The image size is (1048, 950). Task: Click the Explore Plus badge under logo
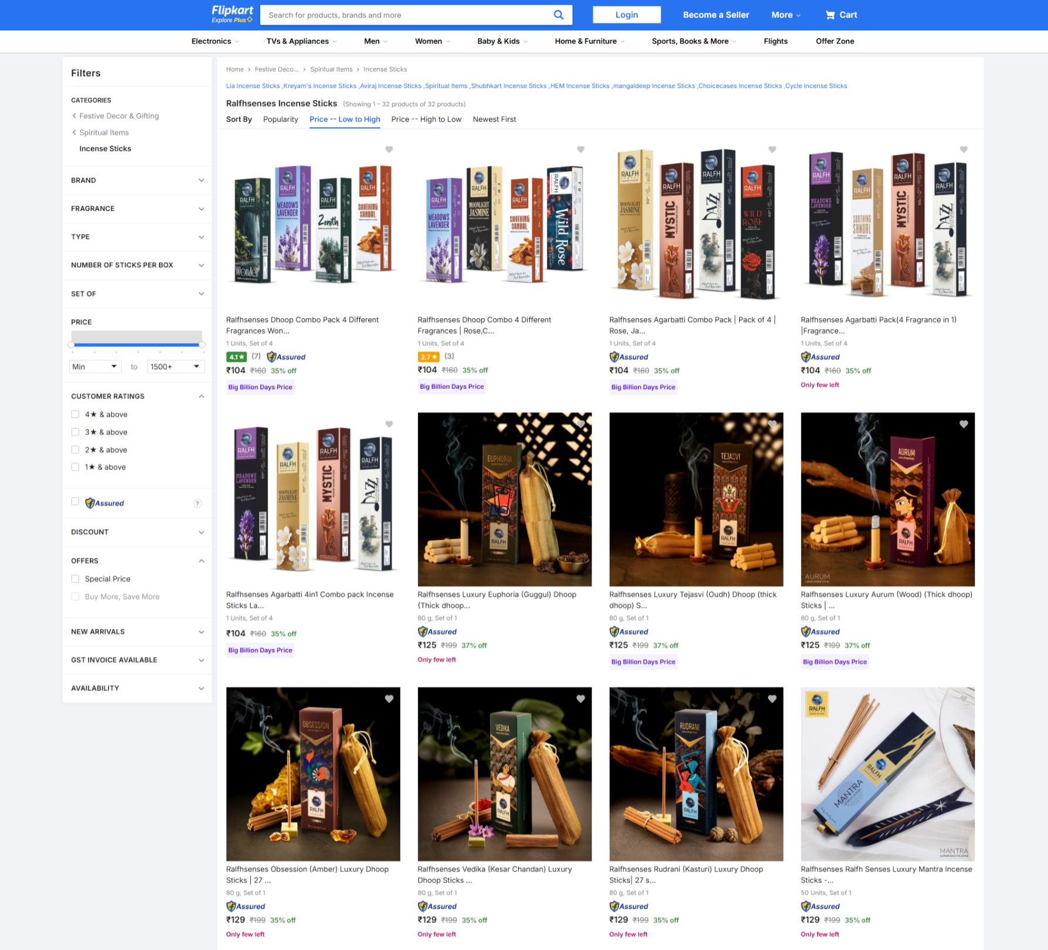232,20
